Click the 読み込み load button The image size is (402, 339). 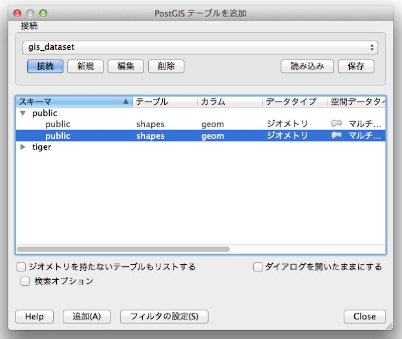click(x=307, y=66)
